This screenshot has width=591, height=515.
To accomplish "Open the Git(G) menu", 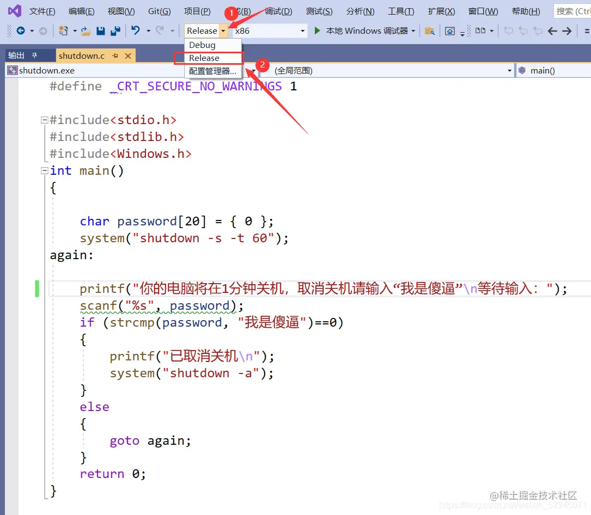I will (x=160, y=11).
